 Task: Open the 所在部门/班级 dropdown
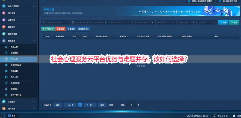(122, 22)
